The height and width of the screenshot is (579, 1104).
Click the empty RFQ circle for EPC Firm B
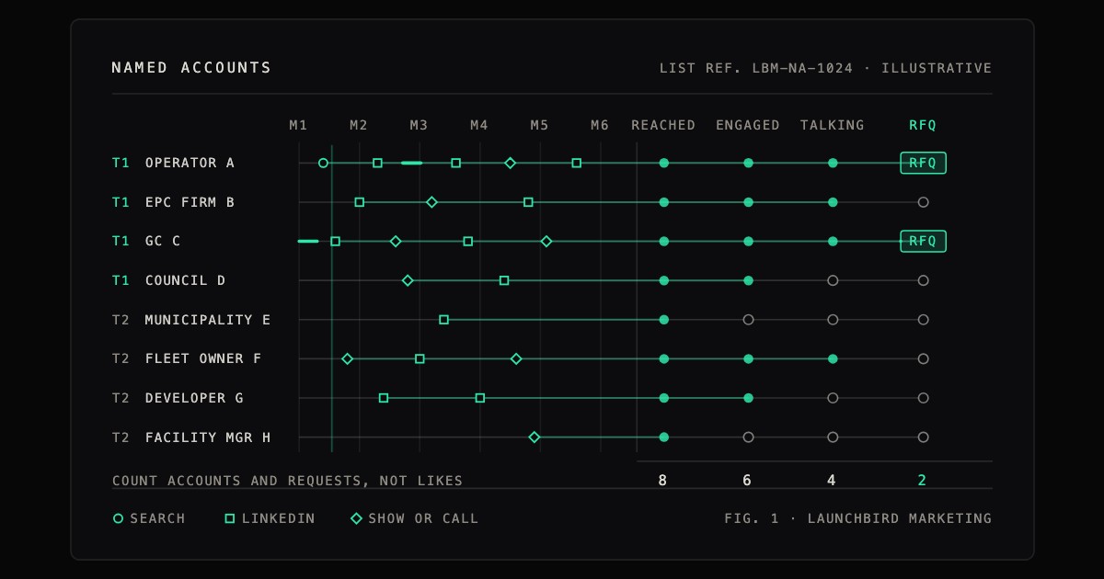[924, 202]
